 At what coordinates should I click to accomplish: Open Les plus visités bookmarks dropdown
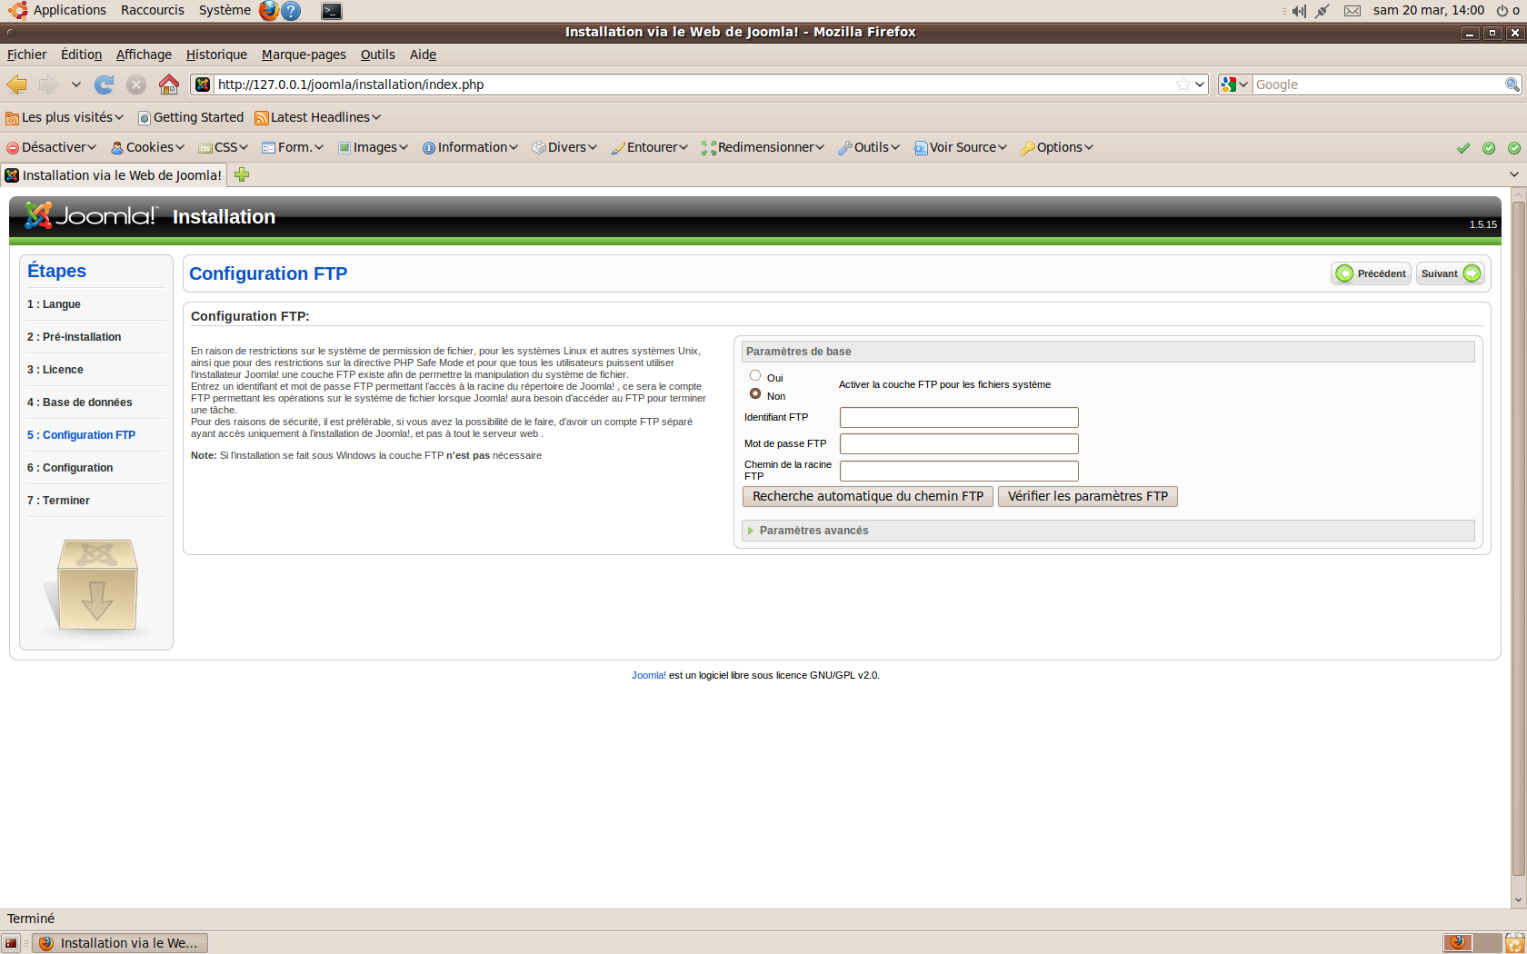pos(65,117)
